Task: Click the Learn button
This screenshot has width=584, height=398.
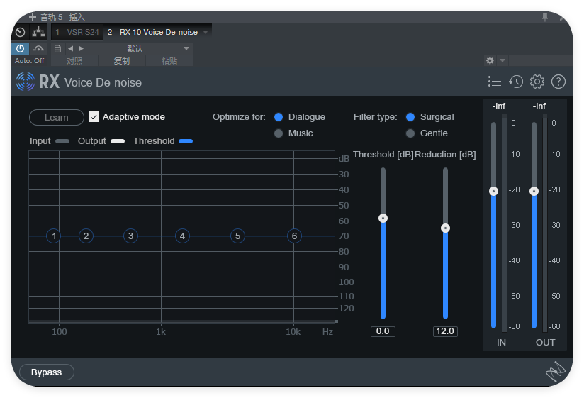Action: tap(57, 117)
